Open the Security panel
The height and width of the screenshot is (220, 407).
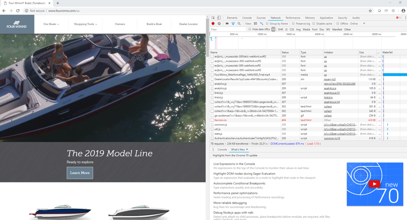(x=343, y=18)
